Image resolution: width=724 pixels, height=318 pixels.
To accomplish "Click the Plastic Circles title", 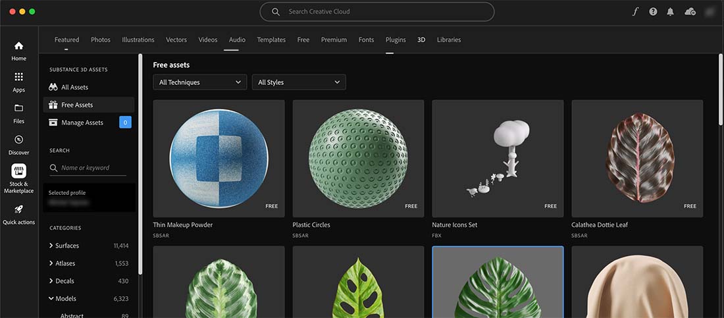I will tap(311, 225).
